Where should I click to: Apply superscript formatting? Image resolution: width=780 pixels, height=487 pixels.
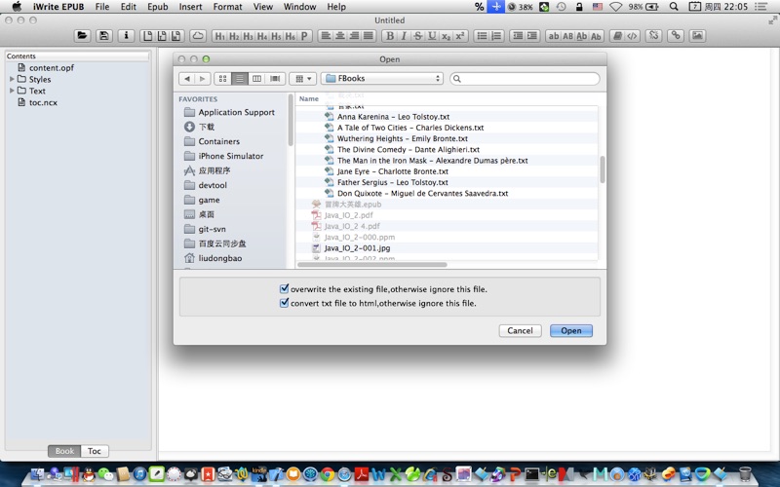click(x=460, y=36)
